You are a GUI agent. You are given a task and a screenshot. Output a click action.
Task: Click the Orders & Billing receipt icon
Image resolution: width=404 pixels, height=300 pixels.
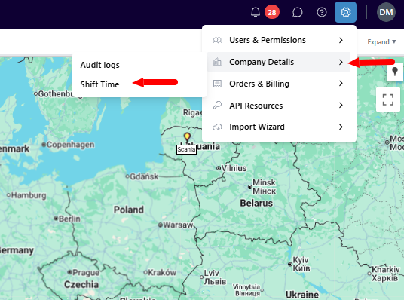click(x=217, y=84)
